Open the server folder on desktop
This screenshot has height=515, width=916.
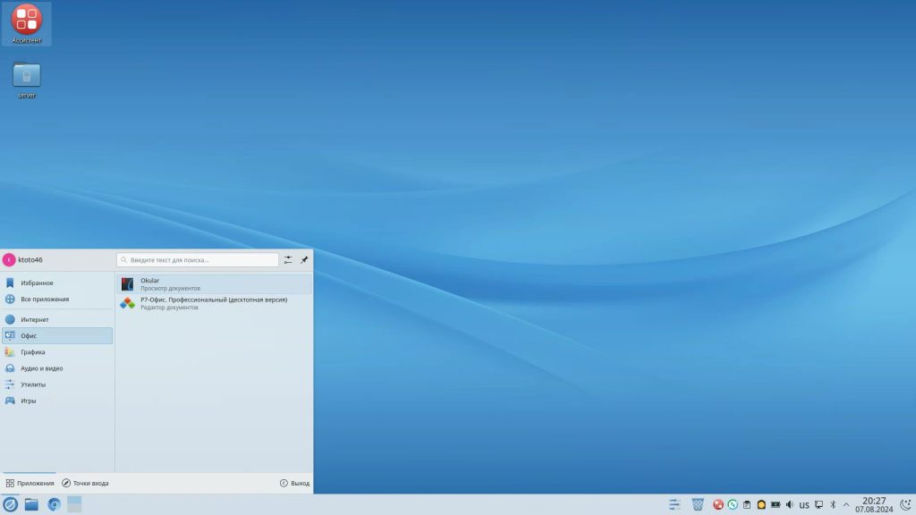(x=26, y=79)
